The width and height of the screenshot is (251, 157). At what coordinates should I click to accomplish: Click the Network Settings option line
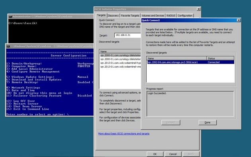[x=23, y=88]
